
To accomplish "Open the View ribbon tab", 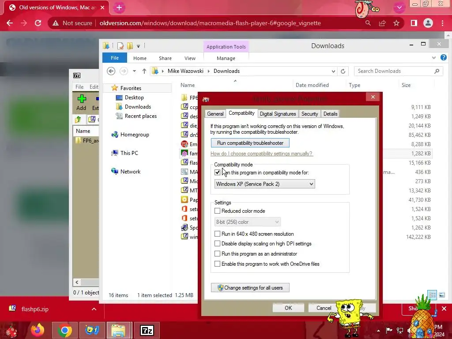I will pyautogui.click(x=190, y=58).
